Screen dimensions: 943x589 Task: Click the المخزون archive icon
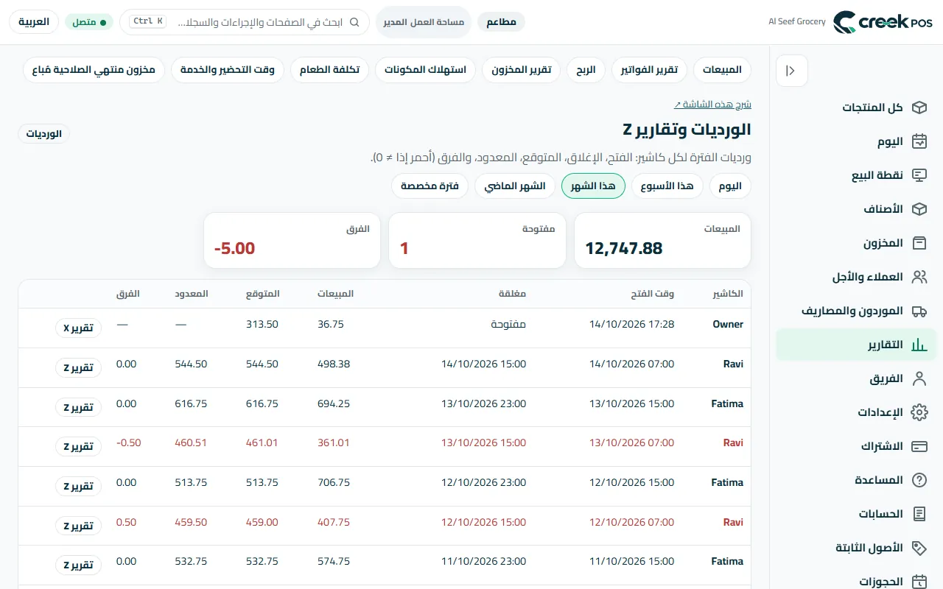pyautogui.click(x=919, y=243)
